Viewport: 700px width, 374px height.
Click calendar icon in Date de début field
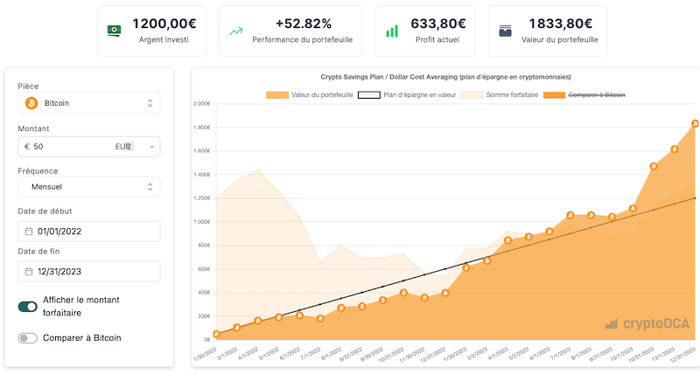(x=29, y=232)
